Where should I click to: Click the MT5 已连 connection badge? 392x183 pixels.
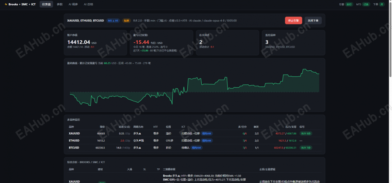(366, 4)
